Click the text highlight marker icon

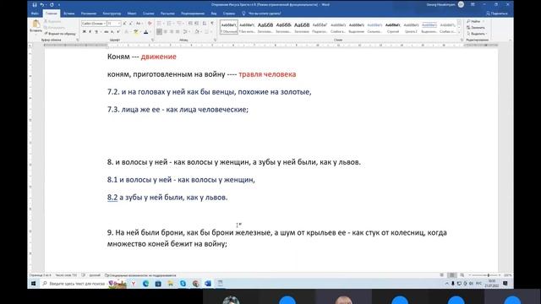[136, 32]
